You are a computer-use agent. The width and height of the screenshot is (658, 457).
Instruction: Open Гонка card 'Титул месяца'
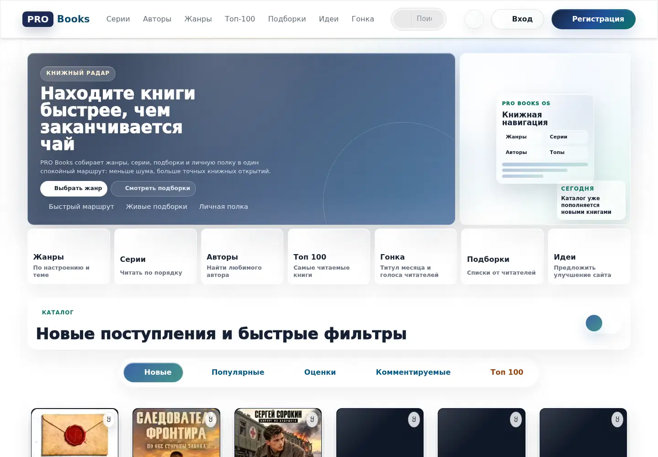[x=416, y=256]
